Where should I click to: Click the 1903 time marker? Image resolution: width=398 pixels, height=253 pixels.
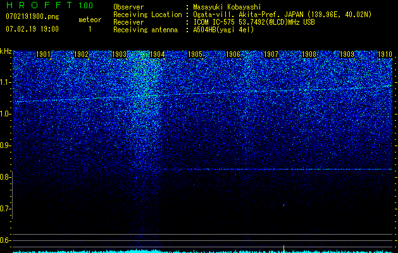click(120, 54)
